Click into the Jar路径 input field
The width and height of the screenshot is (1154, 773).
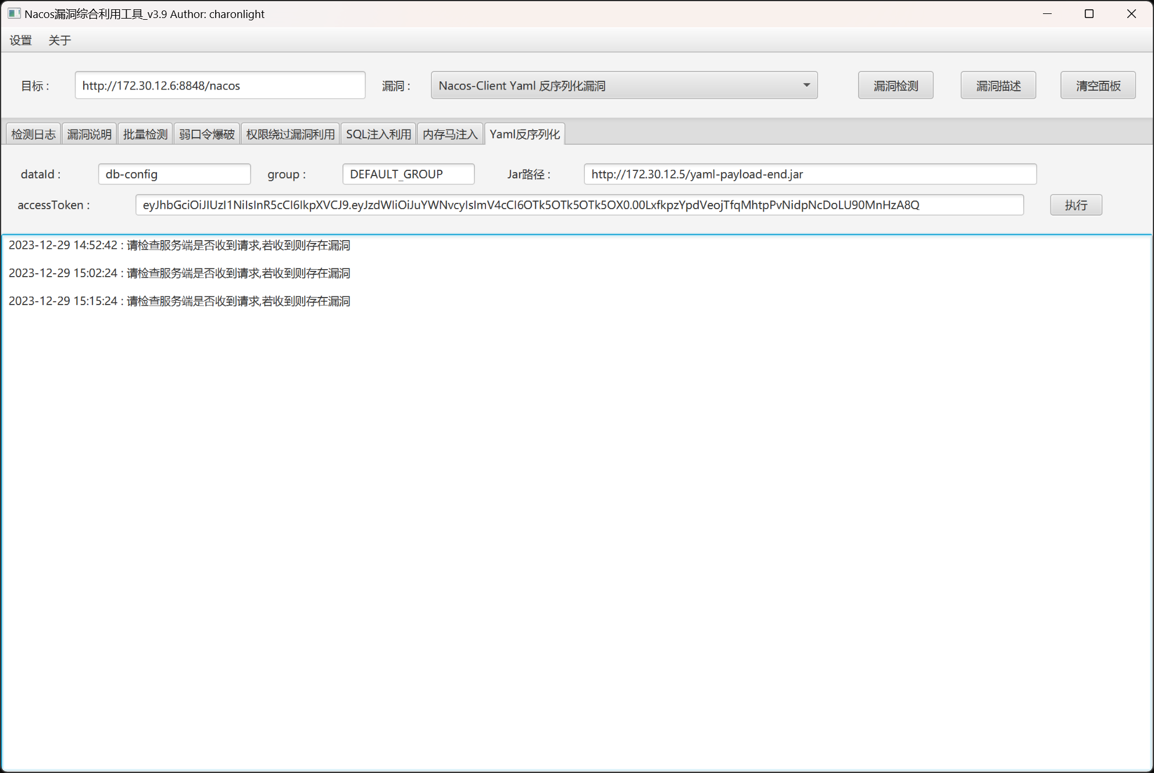[x=809, y=174]
